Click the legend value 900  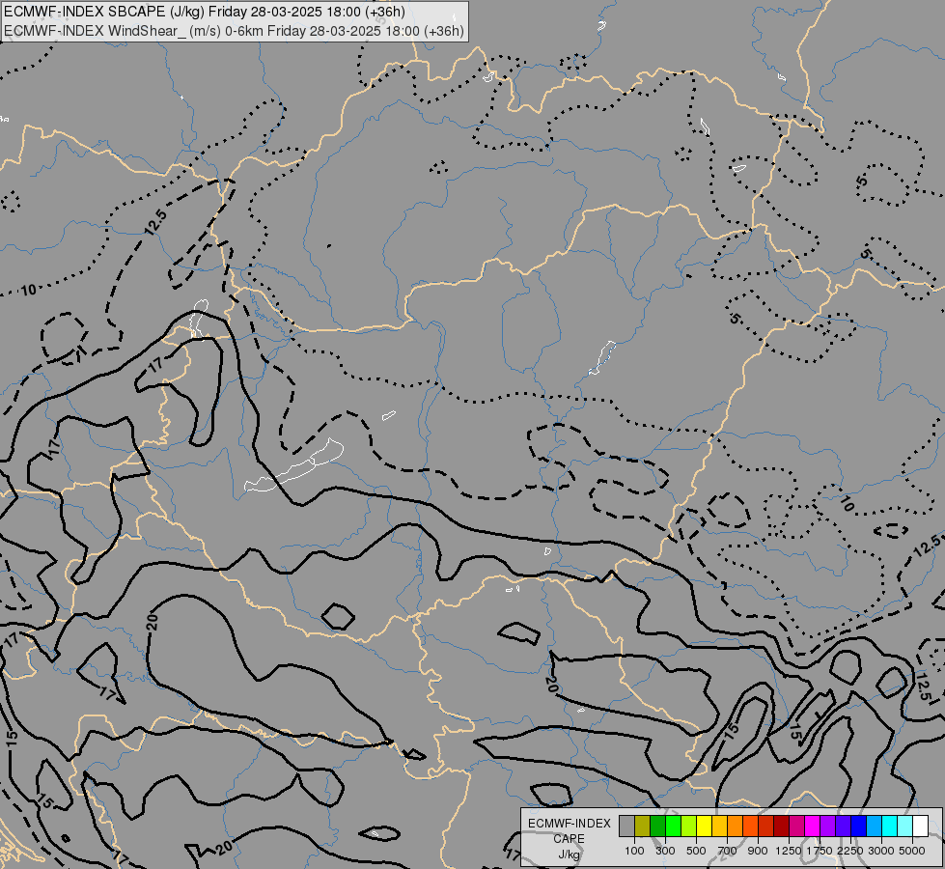[x=758, y=851]
